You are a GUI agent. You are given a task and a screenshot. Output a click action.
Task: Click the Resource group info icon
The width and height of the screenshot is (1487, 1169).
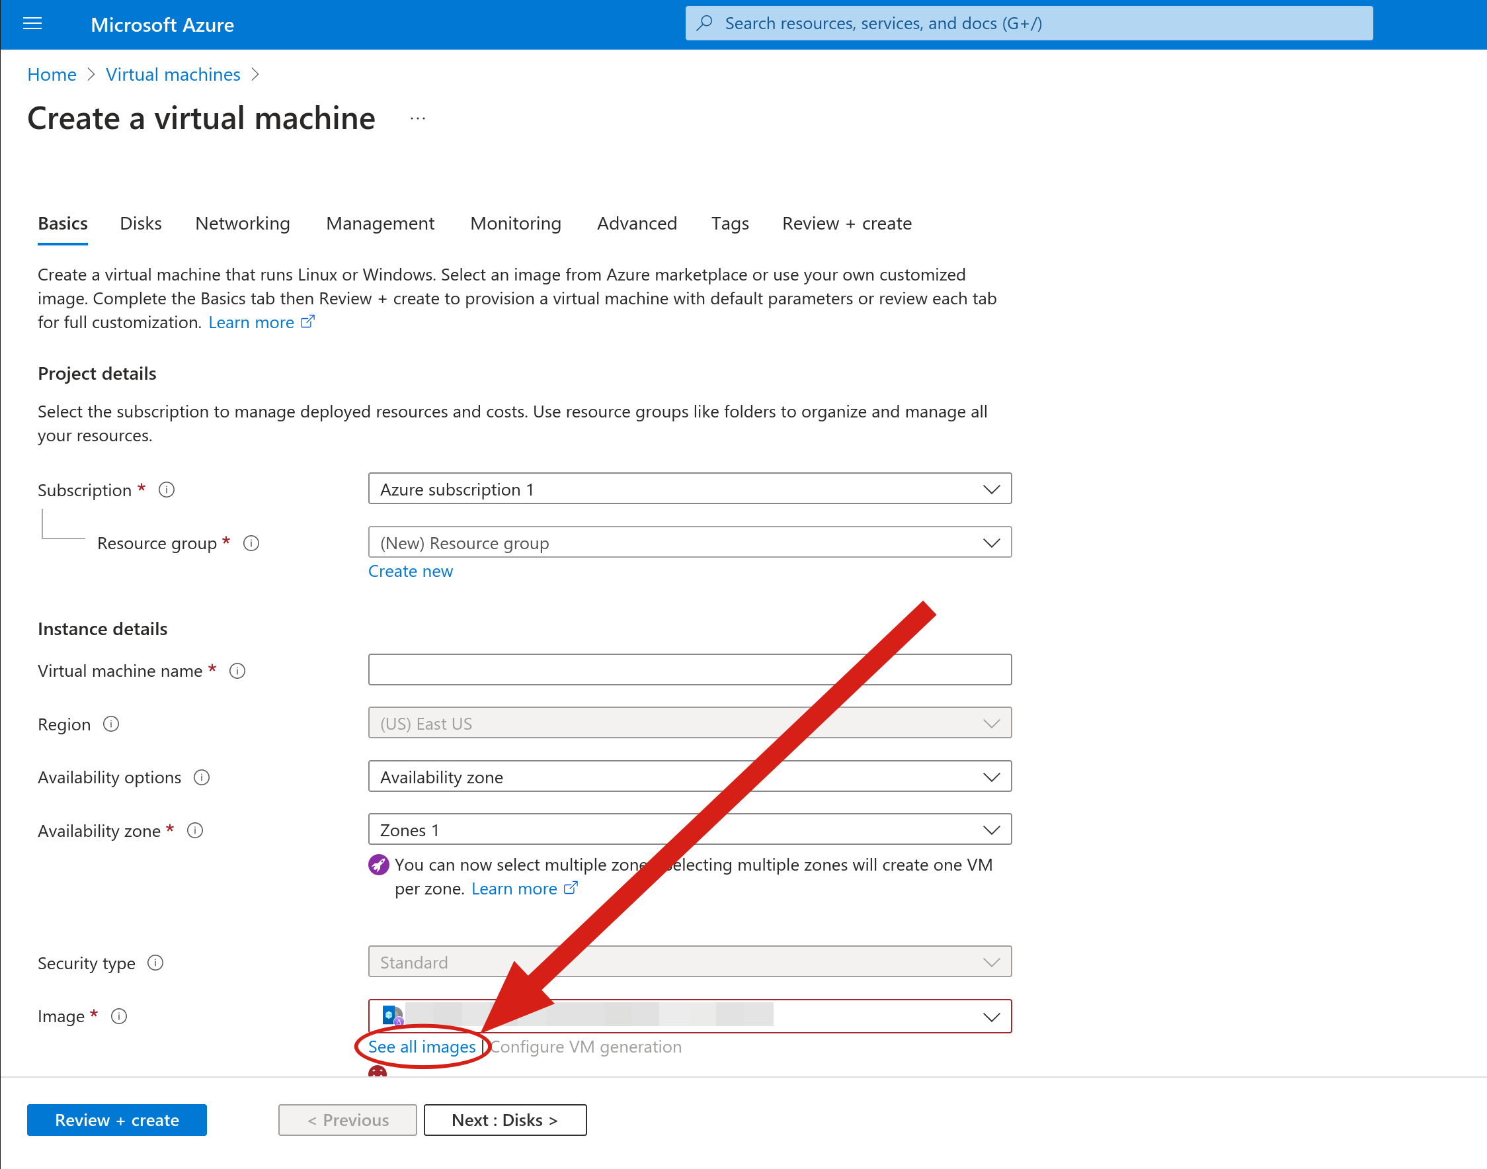click(251, 543)
